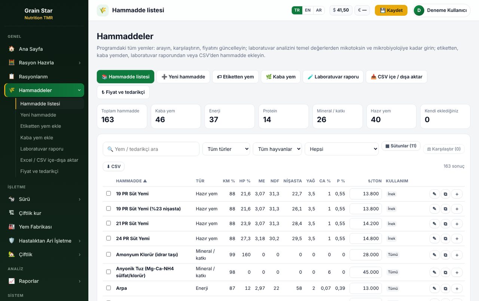Click the chart icon next to Raporlar
Screen dimensions: 479x301
(x=12, y=281)
